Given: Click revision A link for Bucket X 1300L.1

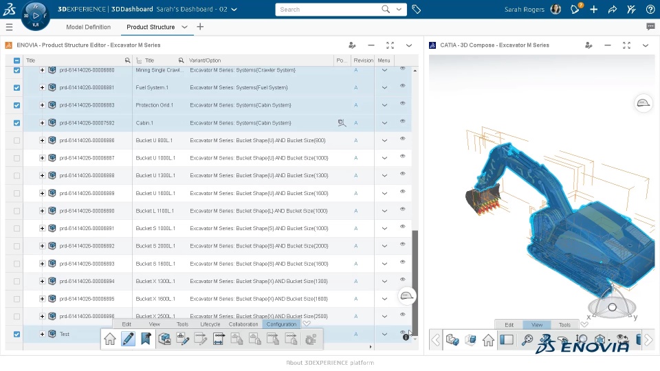Looking at the screenshot, I should click(355, 282).
